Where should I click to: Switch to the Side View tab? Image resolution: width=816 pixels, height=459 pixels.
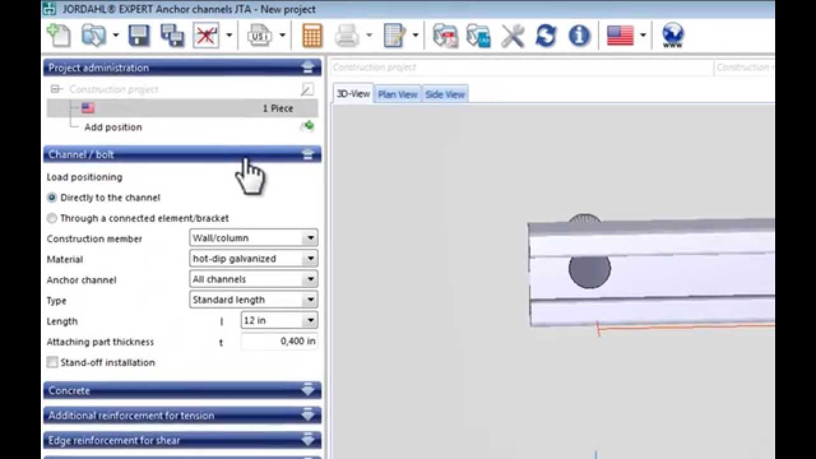coord(445,94)
